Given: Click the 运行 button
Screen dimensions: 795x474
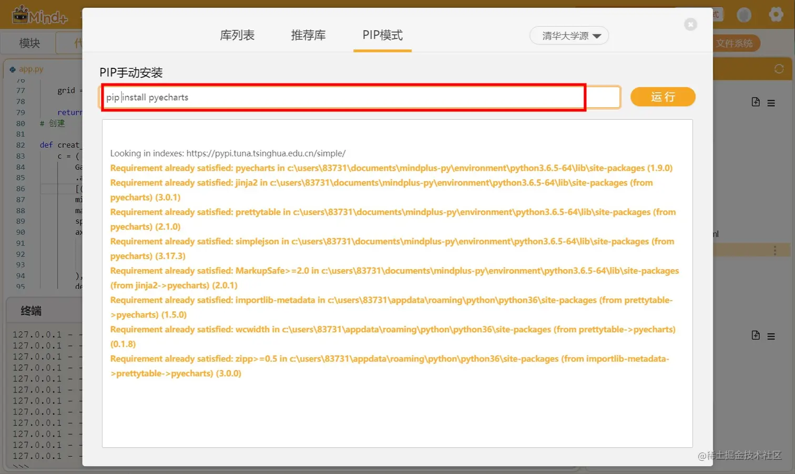Looking at the screenshot, I should pyautogui.click(x=662, y=97).
